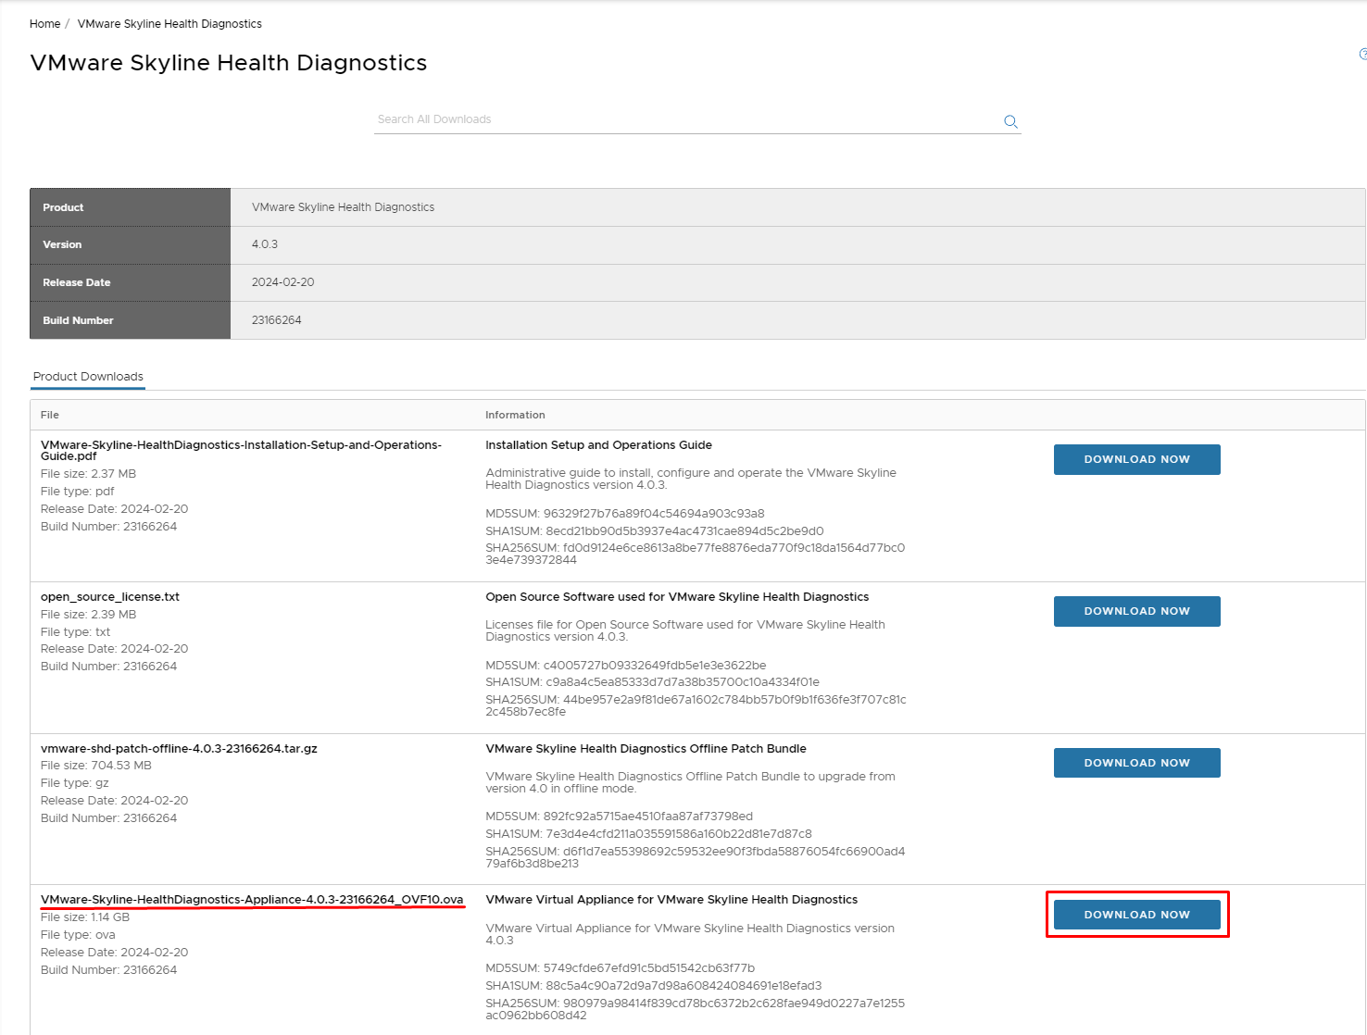Download the Installation Setup and Operations Guide
This screenshot has height=1035, width=1367.
click(x=1136, y=459)
